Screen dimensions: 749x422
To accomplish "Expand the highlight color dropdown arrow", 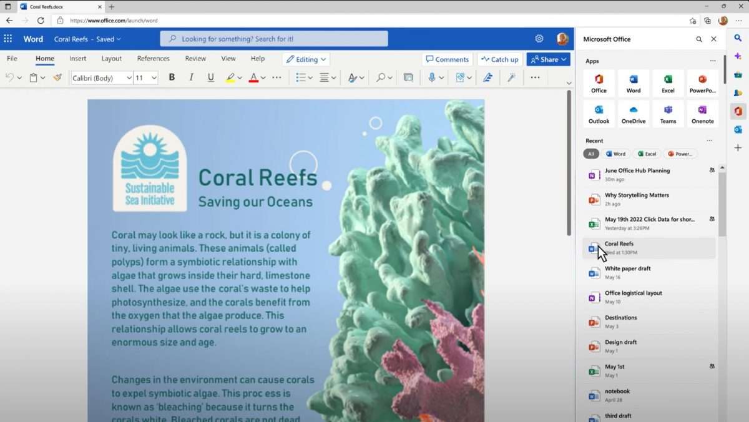I will [x=240, y=78].
